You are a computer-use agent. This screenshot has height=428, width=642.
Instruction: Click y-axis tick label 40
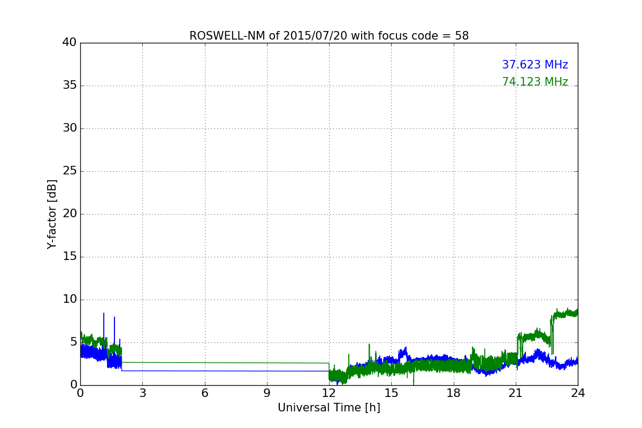click(x=70, y=43)
